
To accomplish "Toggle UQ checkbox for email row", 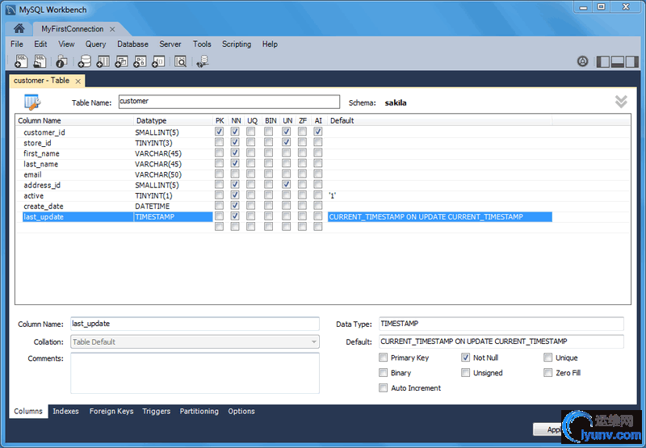I will pyautogui.click(x=250, y=174).
